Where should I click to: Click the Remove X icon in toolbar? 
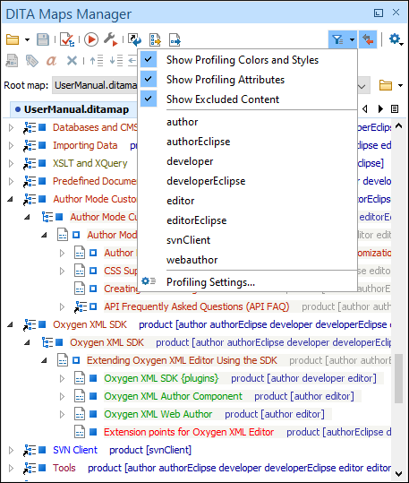point(72,61)
